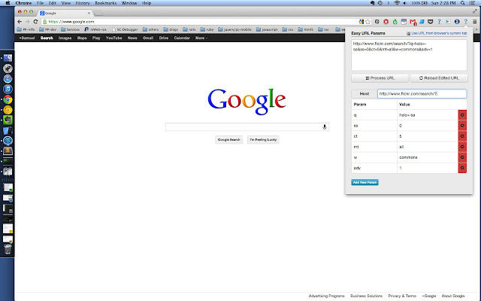Open the View menu
This screenshot has width=481, height=301.
(66, 3)
